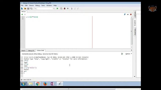This screenshot has width=161, height=90.
Task: Open the Exceptions side tab
Action: (135, 23)
